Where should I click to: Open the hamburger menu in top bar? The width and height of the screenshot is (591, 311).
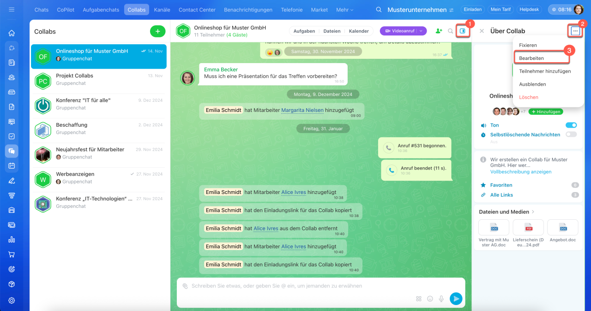click(12, 10)
